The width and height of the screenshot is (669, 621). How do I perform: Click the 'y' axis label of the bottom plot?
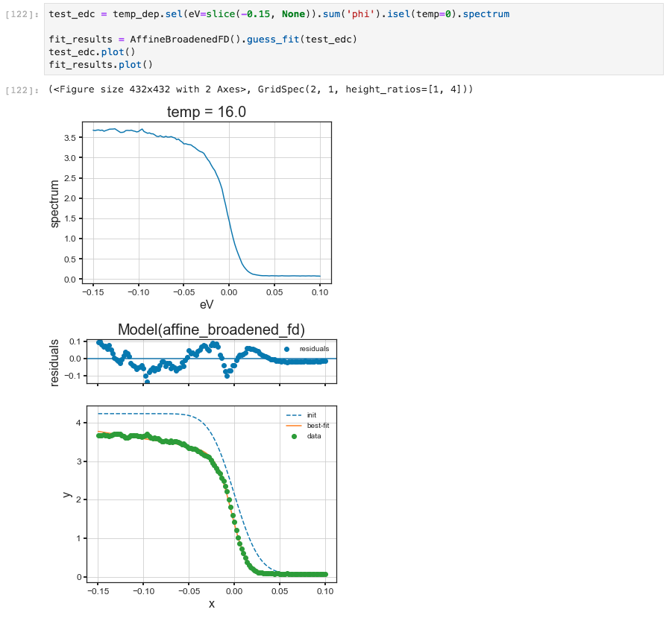(x=67, y=495)
